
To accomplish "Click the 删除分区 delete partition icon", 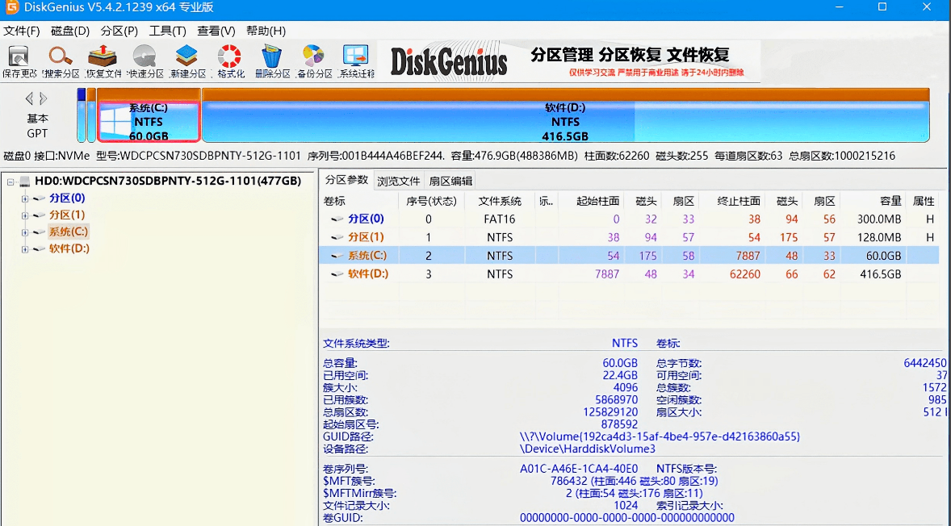I will tap(272, 58).
